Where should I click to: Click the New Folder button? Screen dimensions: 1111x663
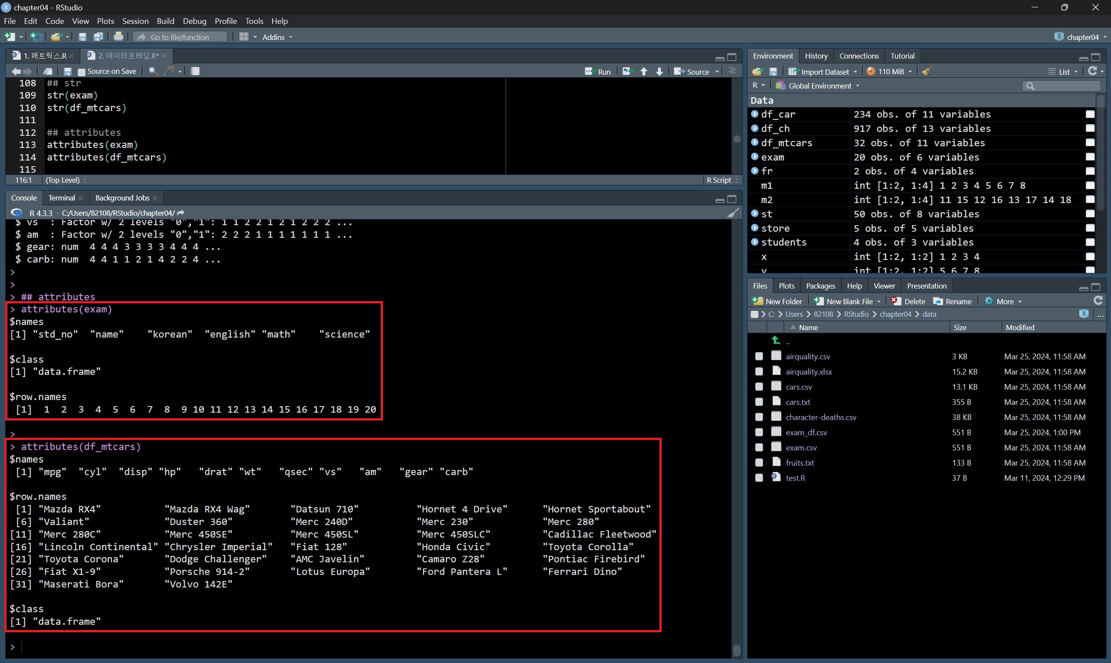pyautogui.click(x=777, y=301)
